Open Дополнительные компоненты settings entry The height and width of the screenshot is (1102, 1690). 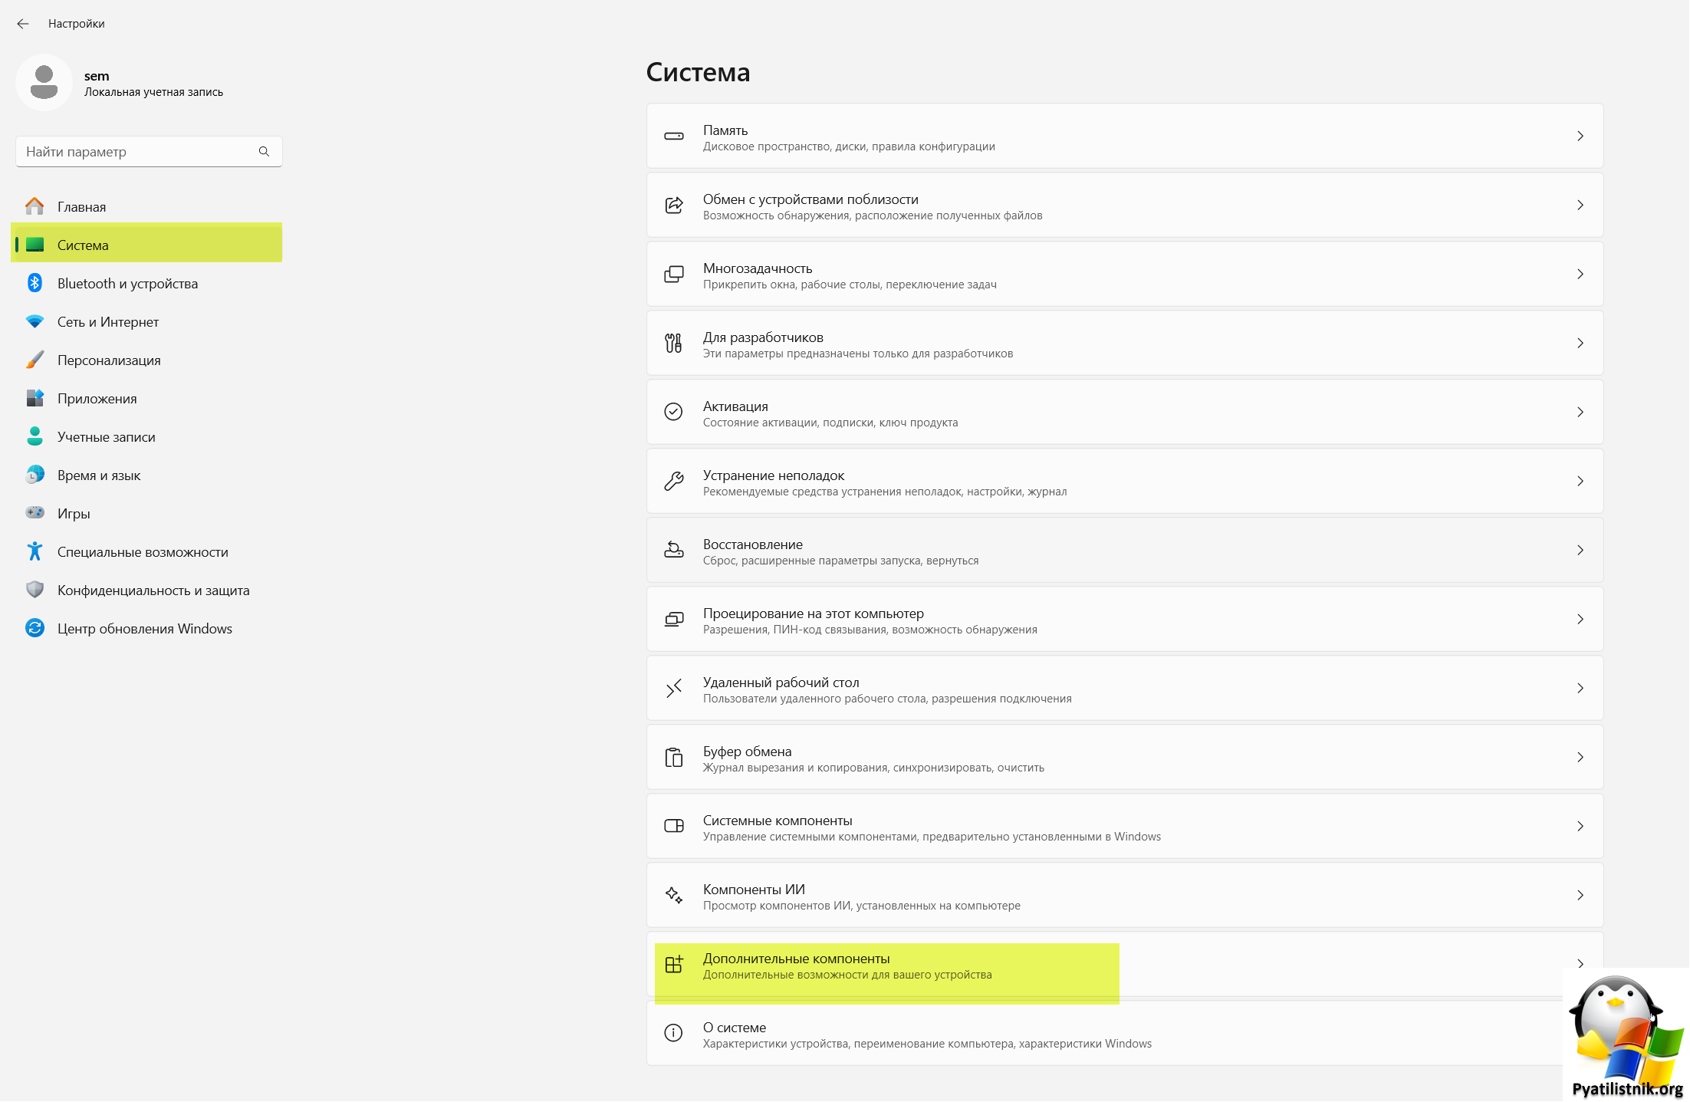click(1125, 965)
